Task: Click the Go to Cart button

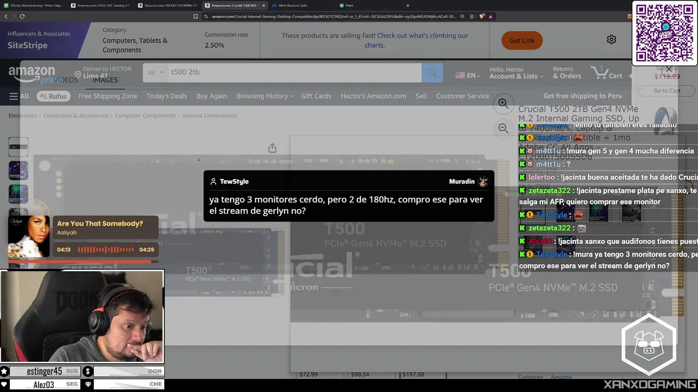Action: tap(667, 90)
